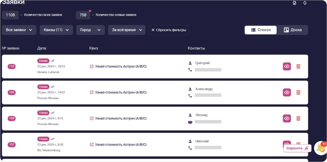
Task: Open заявка 108 preview with the eye icon
Action: click(x=287, y=118)
